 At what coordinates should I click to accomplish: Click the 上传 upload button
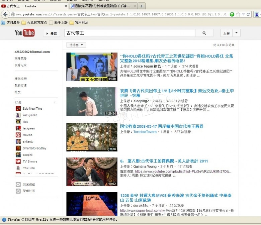(227, 33)
